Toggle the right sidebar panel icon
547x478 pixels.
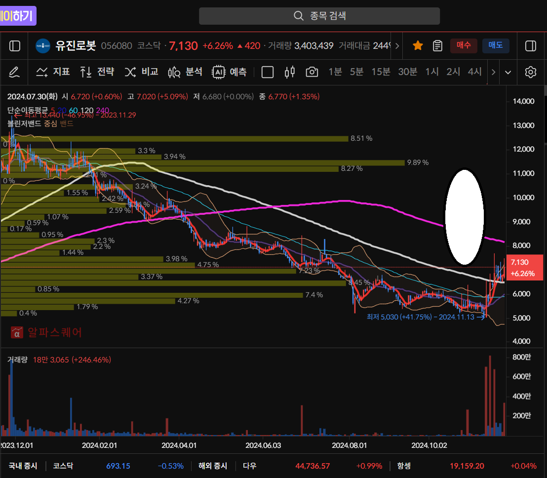[x=531, y=46]
